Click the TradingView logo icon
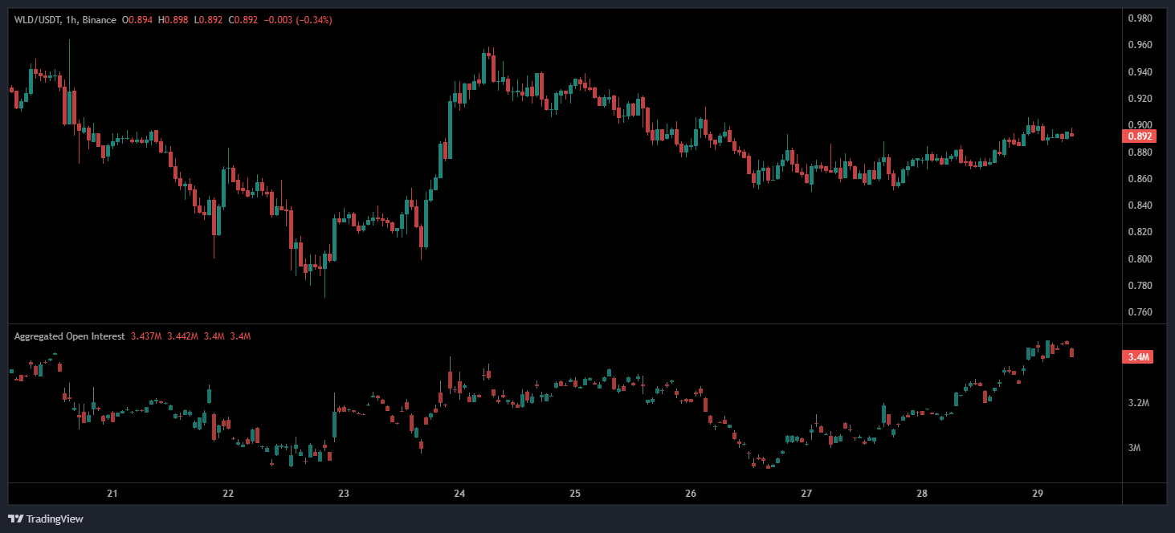 pyautogui.click(x=15, y=519)
